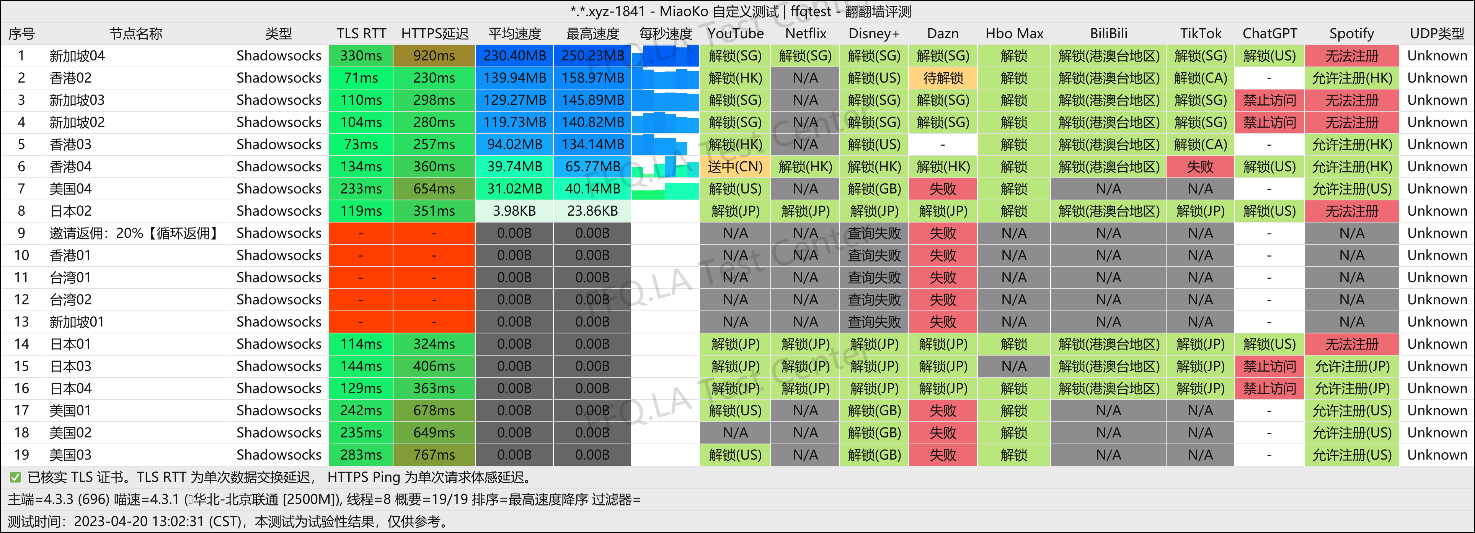Select node name 香港02
The image size is (1475, 533).
point(70,78)
